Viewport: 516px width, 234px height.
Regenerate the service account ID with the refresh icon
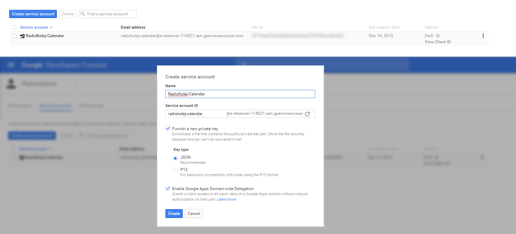[307, 114]
